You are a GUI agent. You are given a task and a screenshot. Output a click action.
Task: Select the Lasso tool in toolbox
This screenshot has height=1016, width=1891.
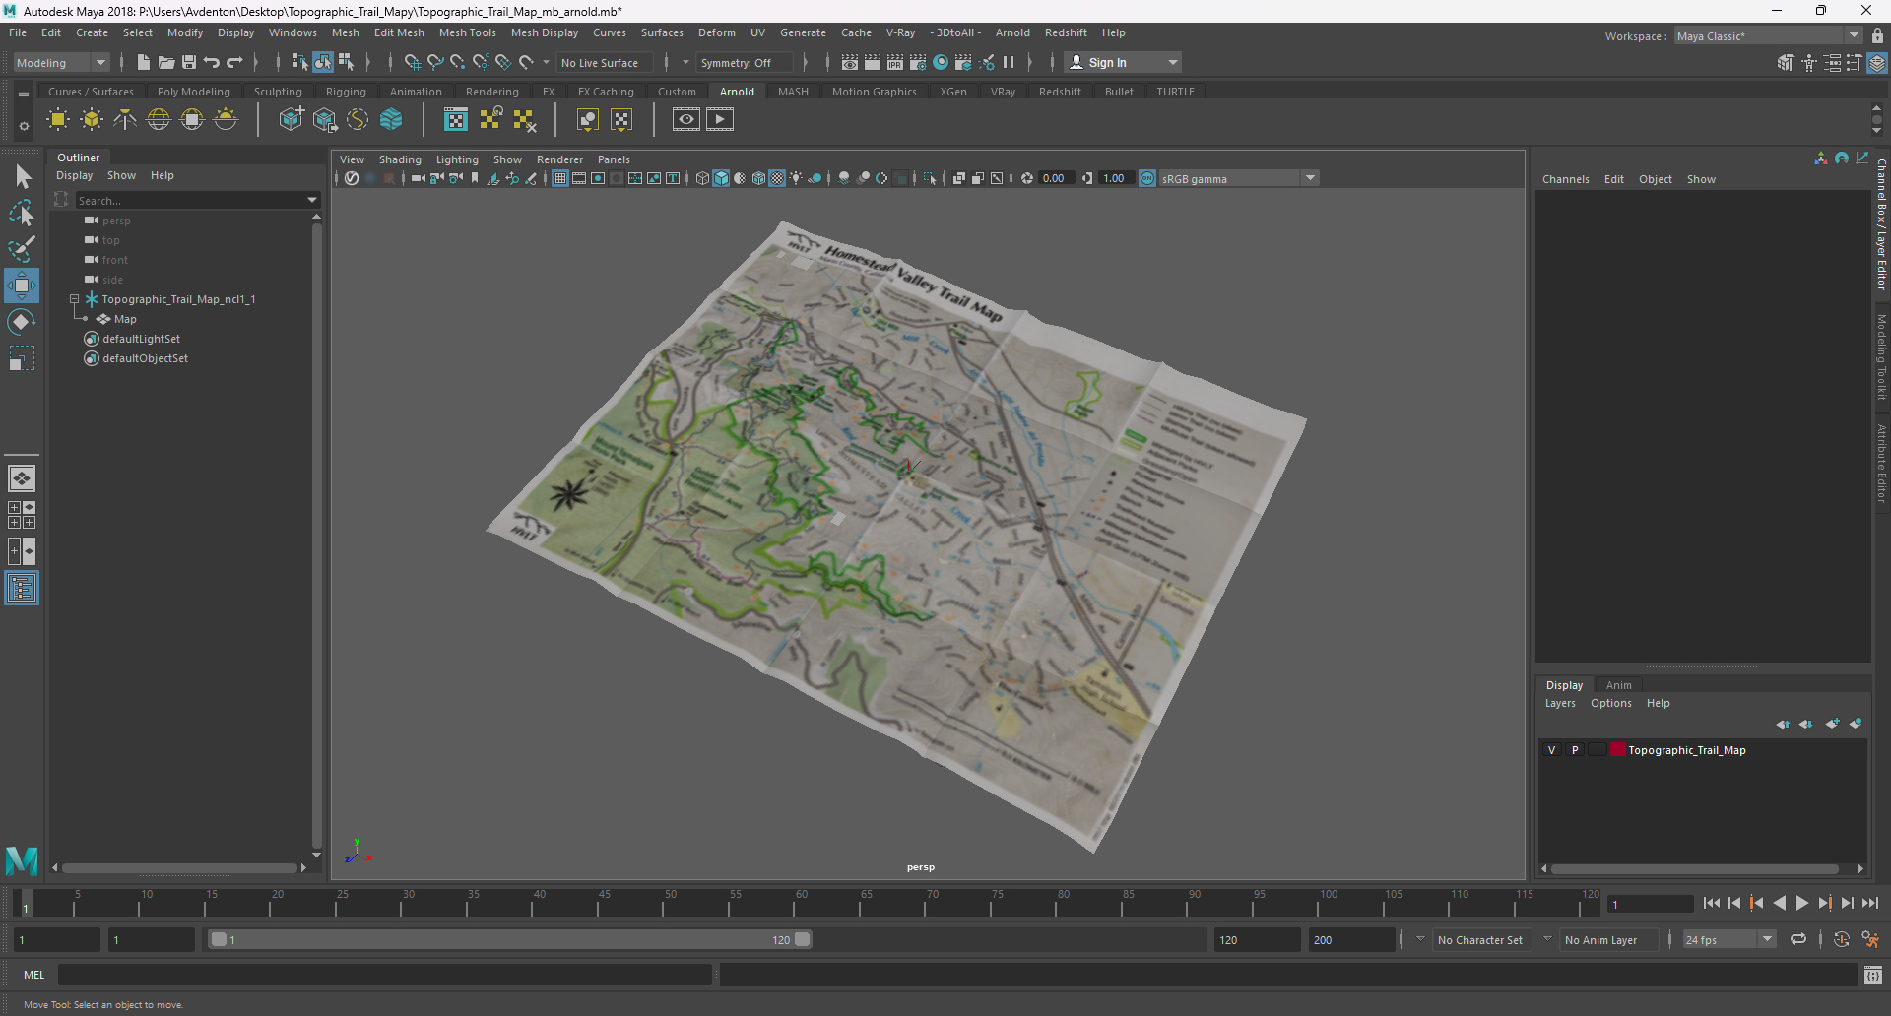click(22, 213)
